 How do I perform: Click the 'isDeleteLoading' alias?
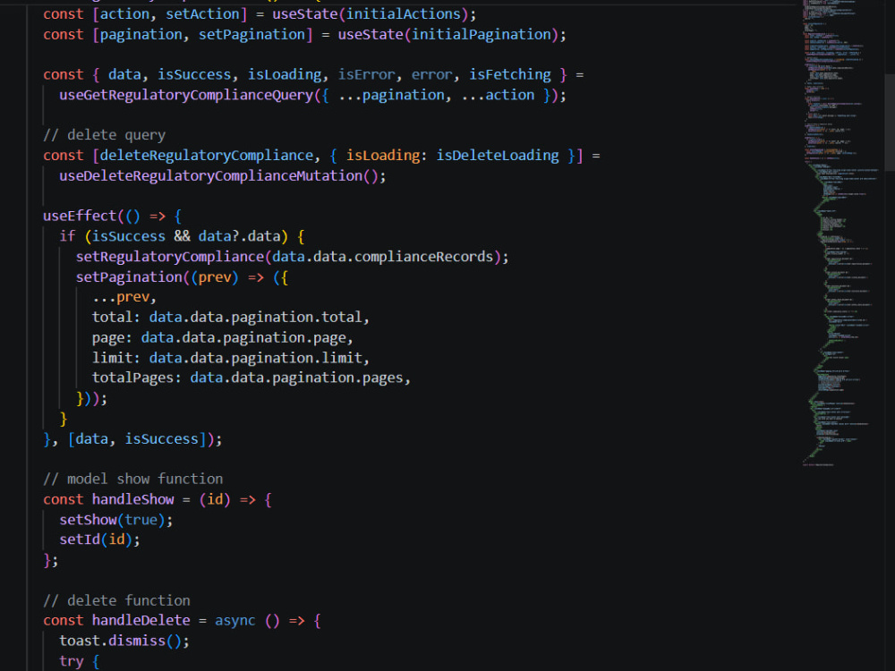(497, 156)
